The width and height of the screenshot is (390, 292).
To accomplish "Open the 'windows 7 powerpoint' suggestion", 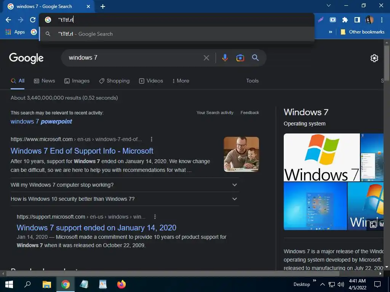I will point(41,121).
